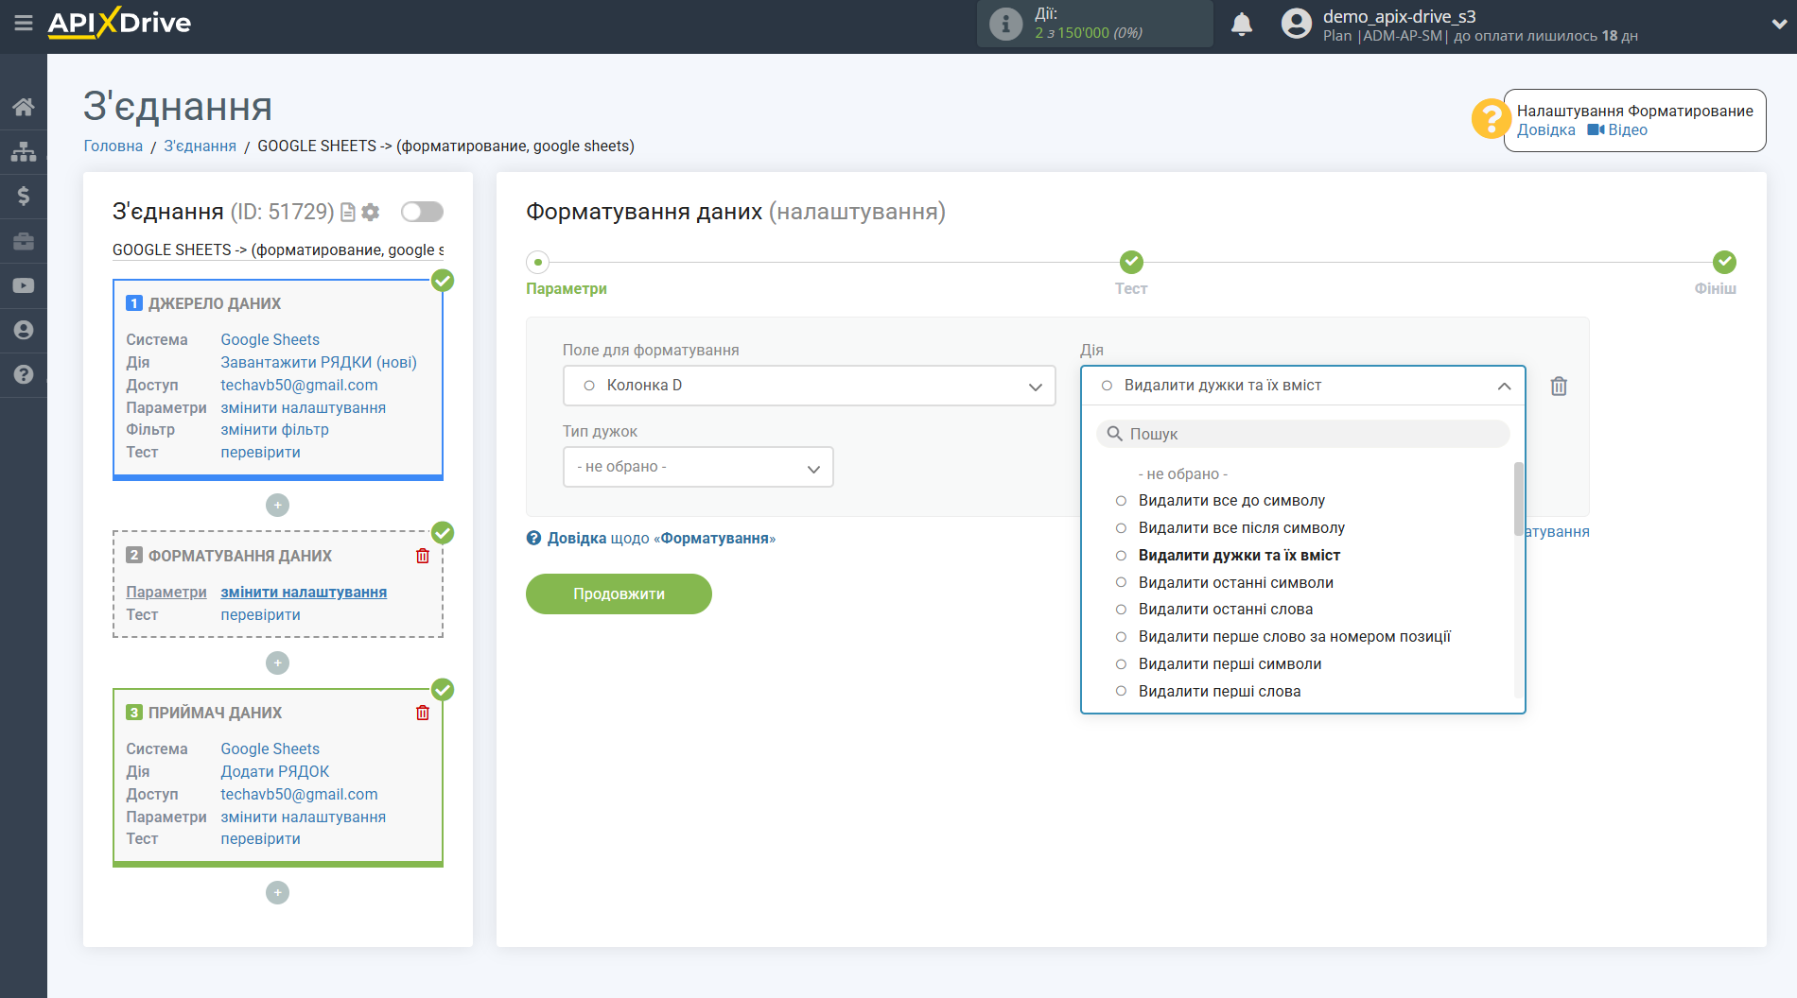The width and height of the screenshot is (1797, 998).
Task: Select option Видалити все до символу
Action: (x=1231, y=501)
